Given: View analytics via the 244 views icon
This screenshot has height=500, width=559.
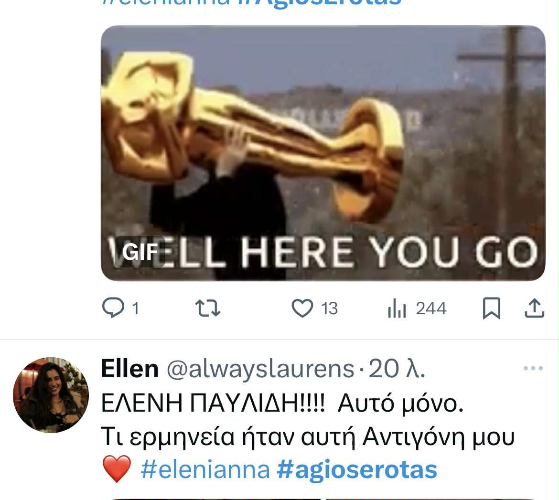Looking at the screenshot, I should [x=397, y=309].
